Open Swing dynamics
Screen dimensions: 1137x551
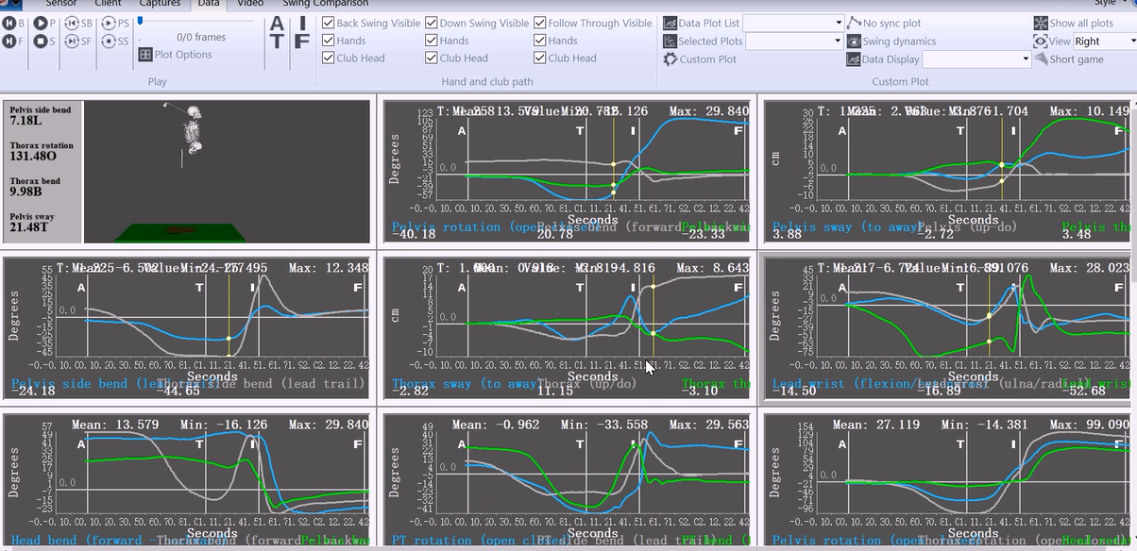click(855, 42)
